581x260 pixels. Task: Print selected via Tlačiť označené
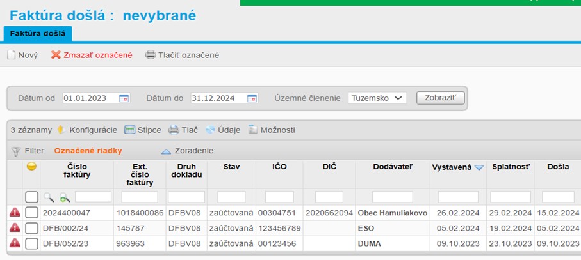pos(182,56)
